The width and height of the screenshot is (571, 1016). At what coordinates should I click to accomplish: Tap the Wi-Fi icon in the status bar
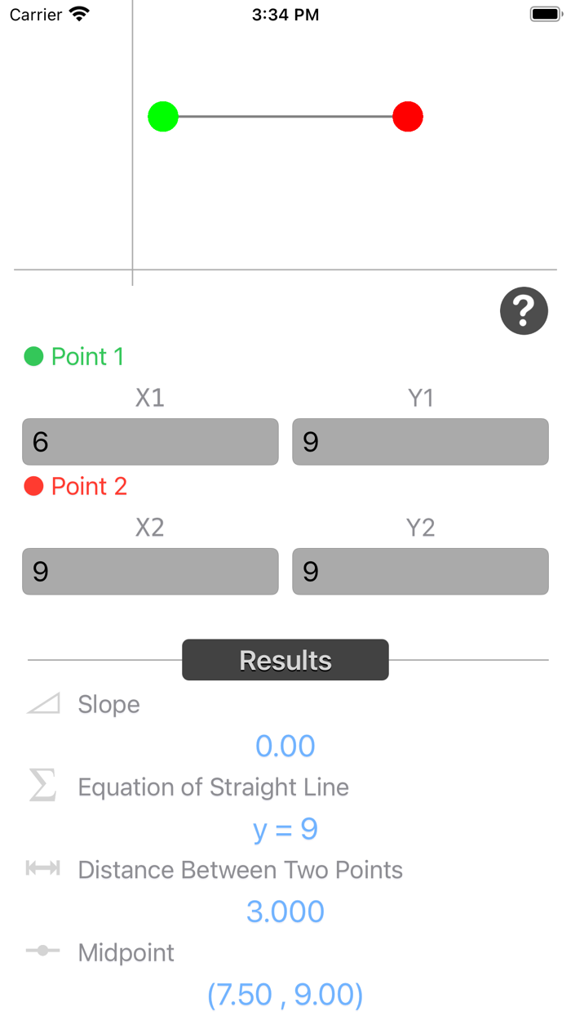77,13
